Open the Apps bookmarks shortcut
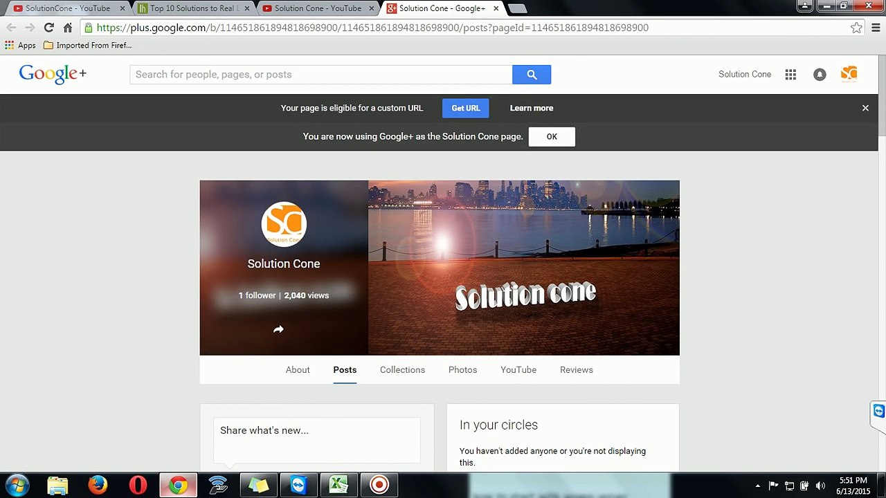The image size is (886, 498). pos(20,46)
